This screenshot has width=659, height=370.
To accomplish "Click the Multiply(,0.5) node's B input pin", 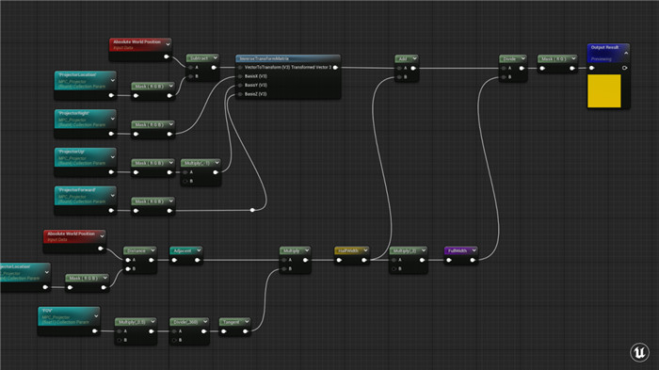I will (120, 340).
